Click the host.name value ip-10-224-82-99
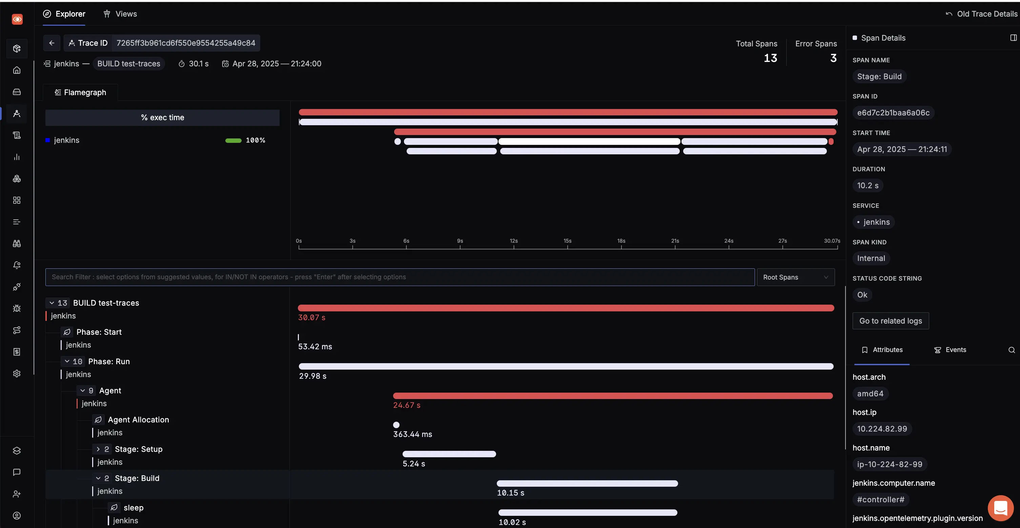This screenshot has width=1020, height=528. click(x=889, y=465)
